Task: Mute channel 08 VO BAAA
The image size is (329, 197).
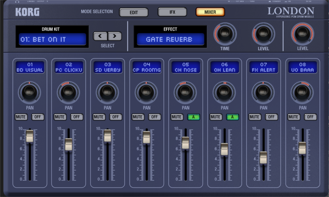Action: [294, 117]
